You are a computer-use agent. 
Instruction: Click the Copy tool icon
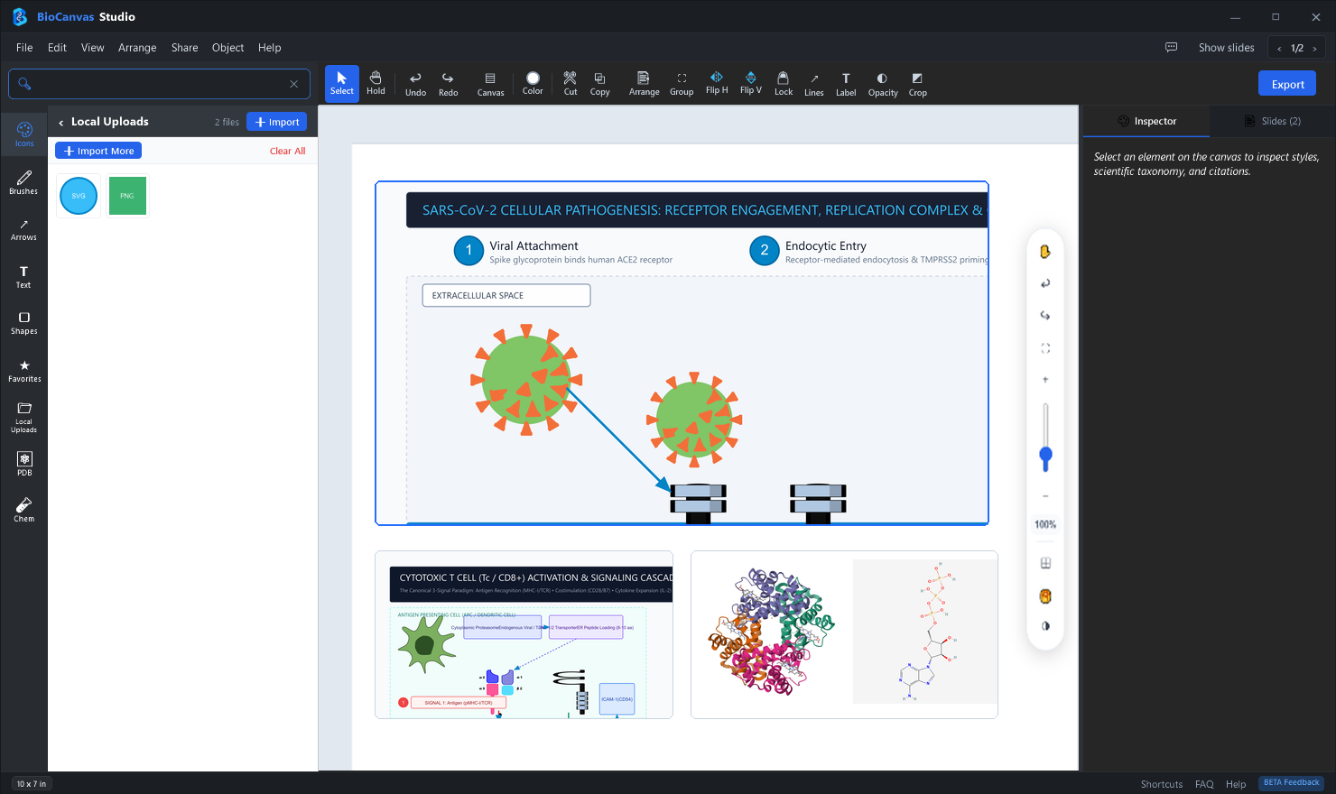coord(600,83)
